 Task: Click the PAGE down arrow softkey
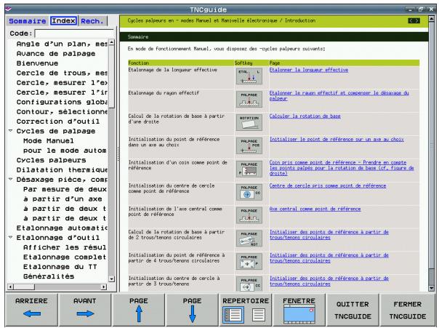click(x=192, y=310)
